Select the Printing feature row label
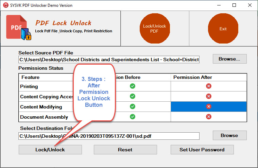The width and height of the screenshot is (258, 168). 29,86
